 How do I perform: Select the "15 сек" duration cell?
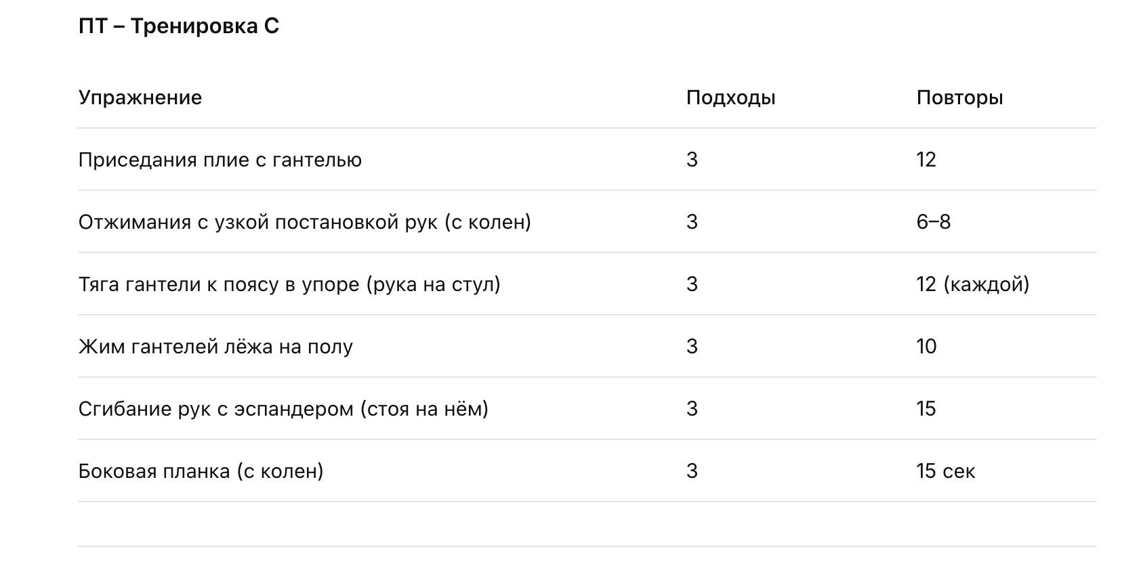pyautogui.click(x=945, y=471)
